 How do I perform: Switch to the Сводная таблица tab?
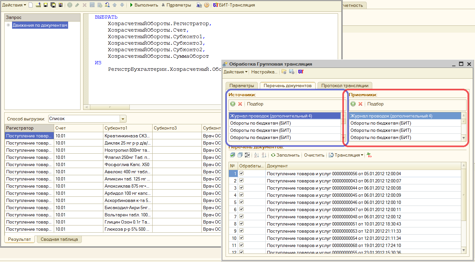click(x=59, y=239)
